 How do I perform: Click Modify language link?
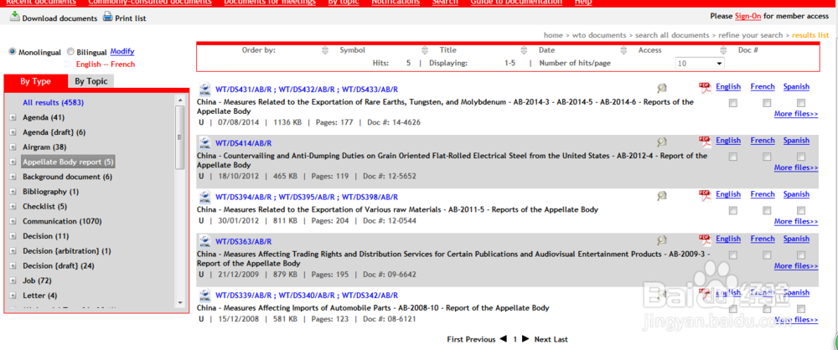[122, 51]
